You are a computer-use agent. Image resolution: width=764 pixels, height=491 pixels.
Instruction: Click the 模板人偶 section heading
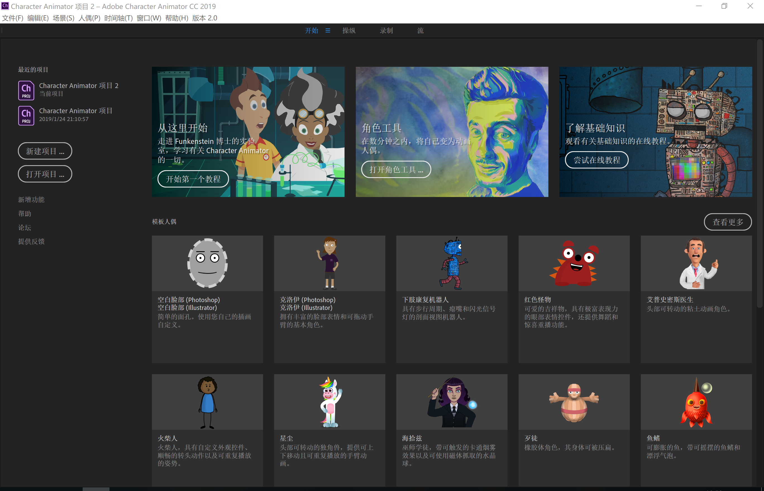tap(164, 222)
